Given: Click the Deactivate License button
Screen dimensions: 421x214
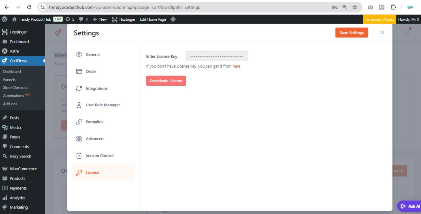Looking at the screenshot, I should [166, 81].
